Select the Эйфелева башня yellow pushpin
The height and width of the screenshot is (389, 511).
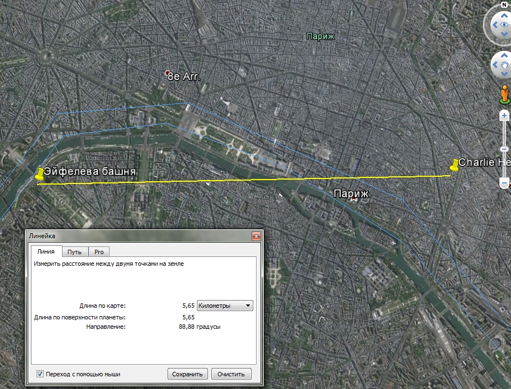click(x=39, y=175)
